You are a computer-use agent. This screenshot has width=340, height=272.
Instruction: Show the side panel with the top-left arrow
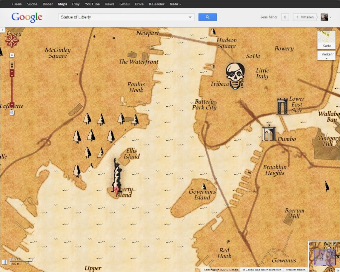coord(2,30)
